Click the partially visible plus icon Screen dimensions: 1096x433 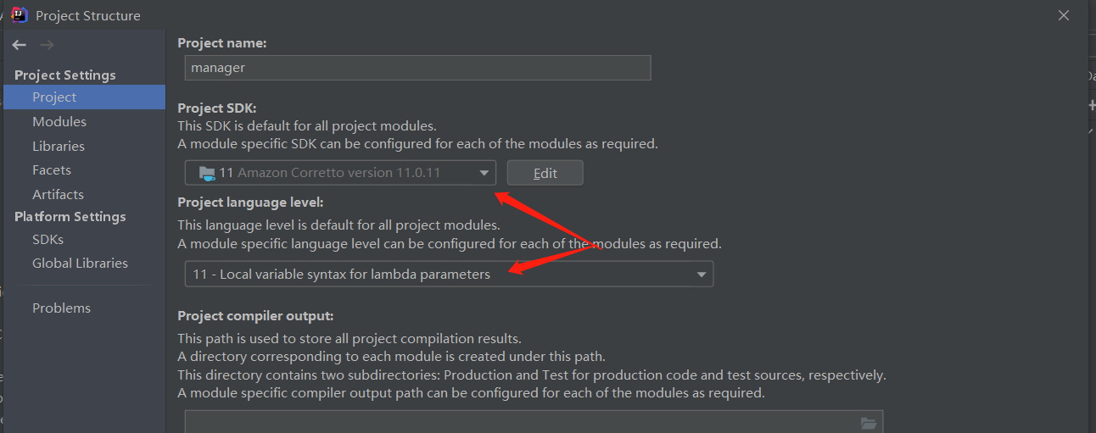1092,105
